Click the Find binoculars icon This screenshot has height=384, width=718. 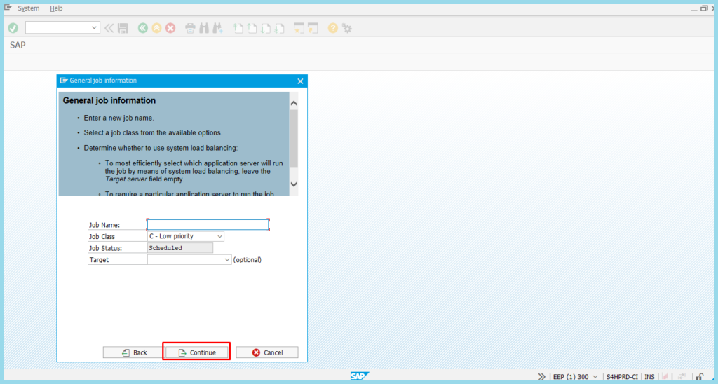point(204,28)
